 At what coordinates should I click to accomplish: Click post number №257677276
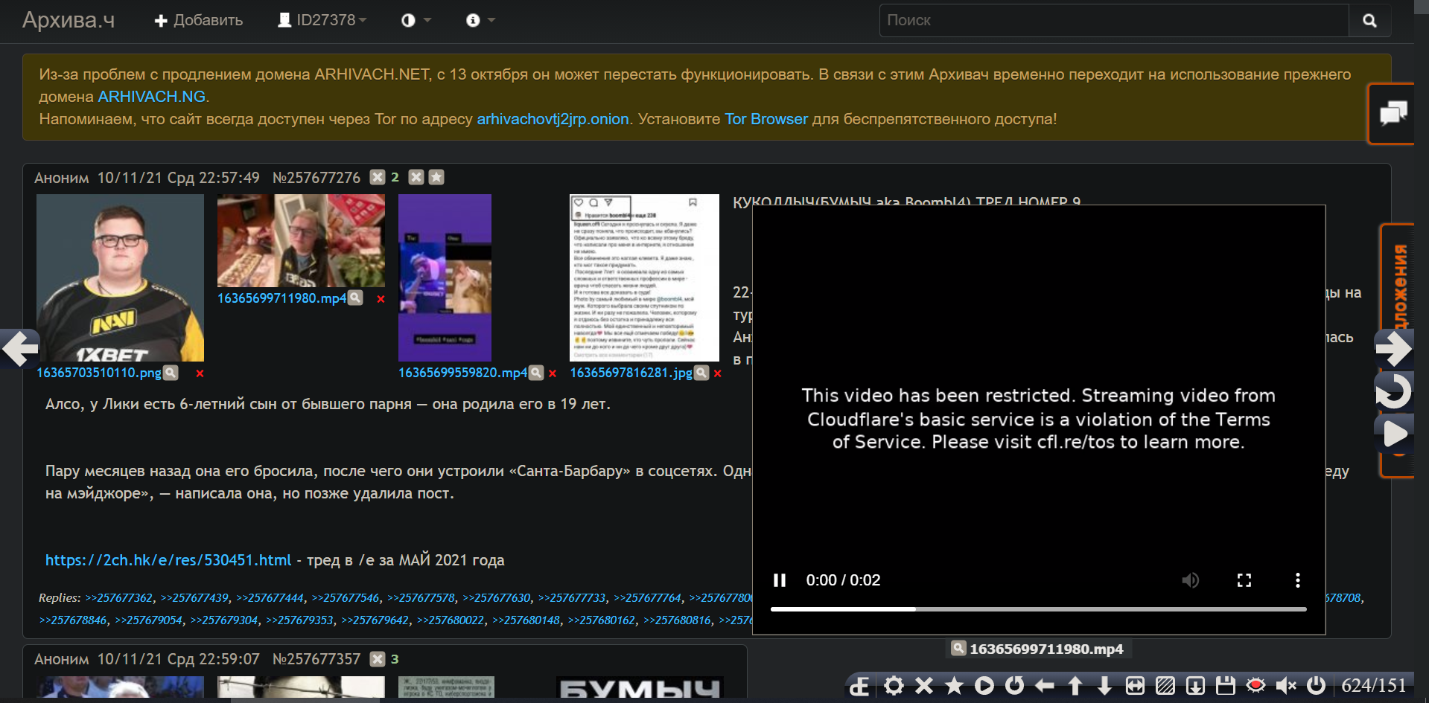pyautogui.click(x=316, y=178)
